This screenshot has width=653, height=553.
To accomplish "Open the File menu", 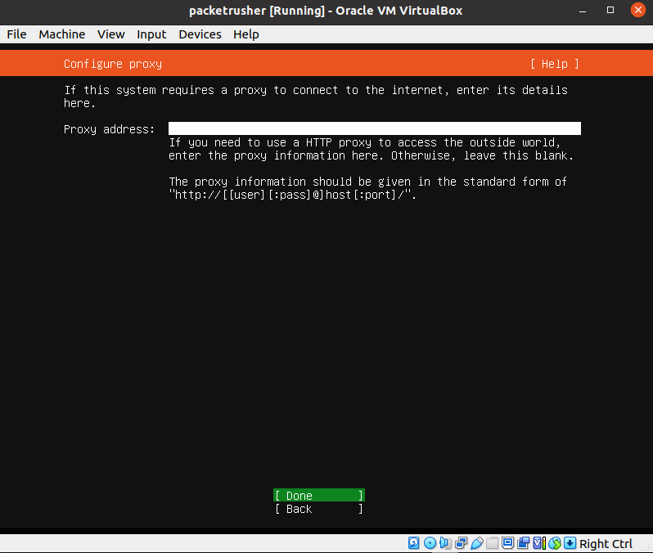I will pyautogui.click(x=16, y=34).
